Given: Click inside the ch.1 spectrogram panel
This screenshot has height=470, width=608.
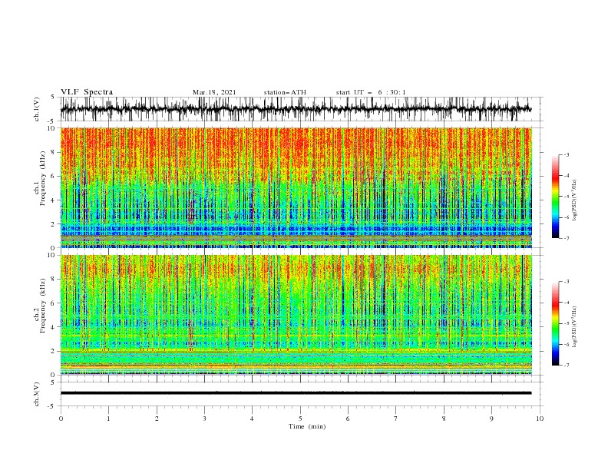Looking at the screenshot, I should pos(296,187).
